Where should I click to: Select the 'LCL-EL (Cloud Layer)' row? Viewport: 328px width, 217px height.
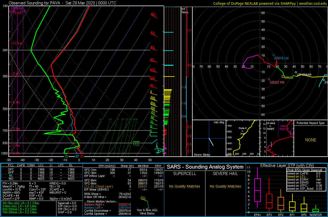[124, 186]
